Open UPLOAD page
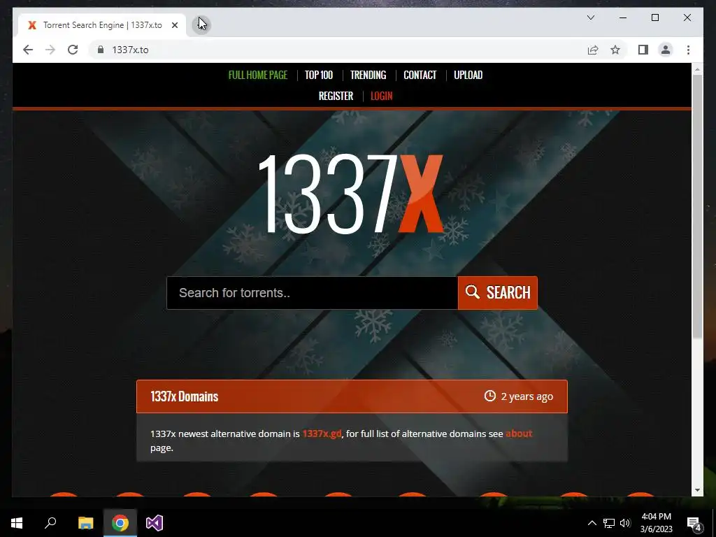The image size is (716, 537). tap(468, 75)
